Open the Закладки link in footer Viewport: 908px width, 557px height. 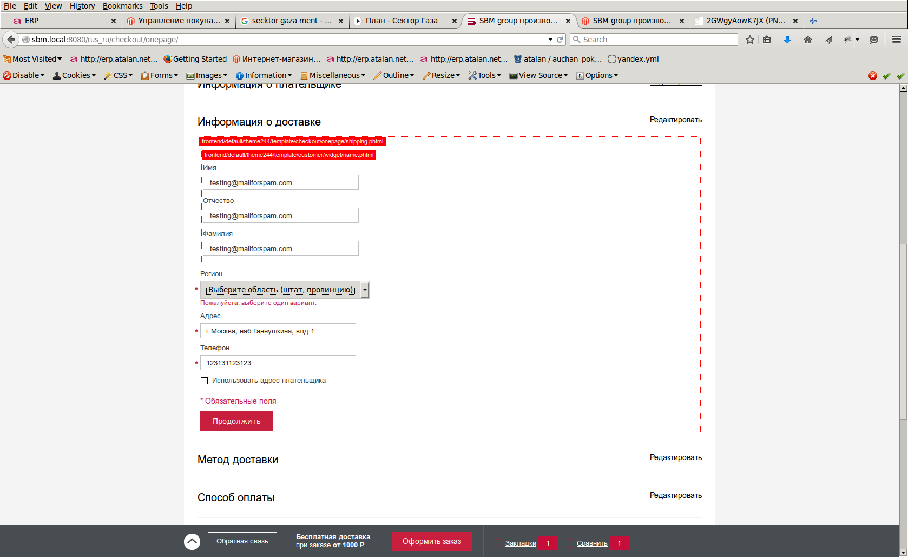521,543
